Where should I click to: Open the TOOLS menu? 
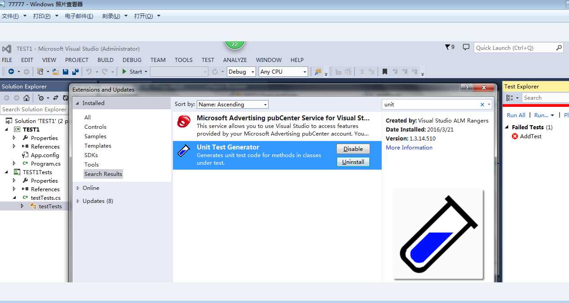[x=184, y=60]
